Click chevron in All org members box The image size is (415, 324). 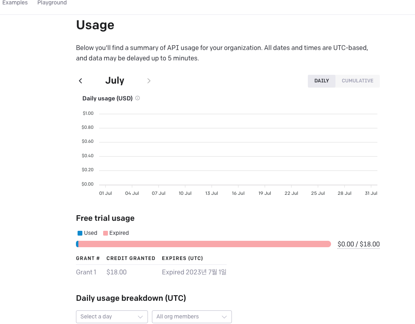pyautogui.click(x=224, y=317)
